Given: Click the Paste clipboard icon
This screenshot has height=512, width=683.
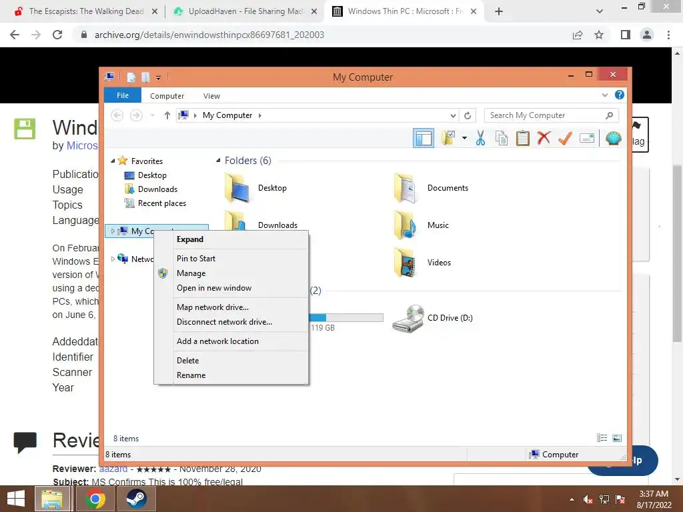Looking at the screenshot, I should click(522, 138).
